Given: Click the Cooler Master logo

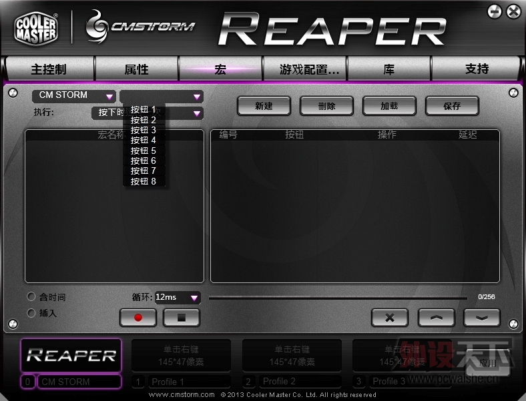Looking at the screenshot, I should click(36, 28).
